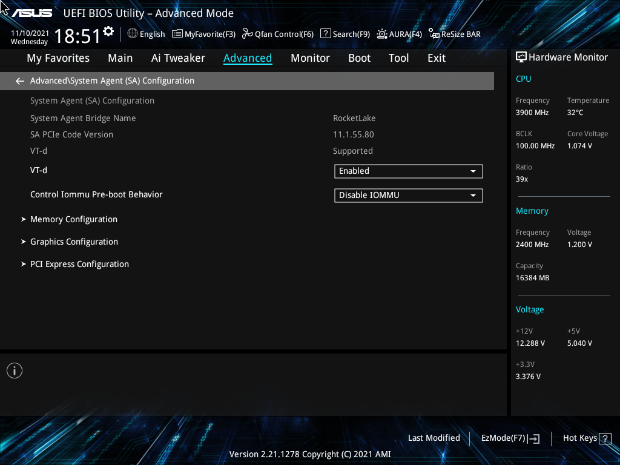The width and height of the screenshot is (620, 465).
Task: Switch to the My Favorites tab
Action: (58, 58)
